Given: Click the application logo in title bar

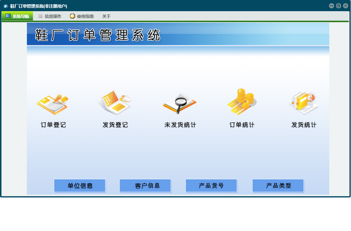Looking at the screenshot, I should [x=6, y=6].
